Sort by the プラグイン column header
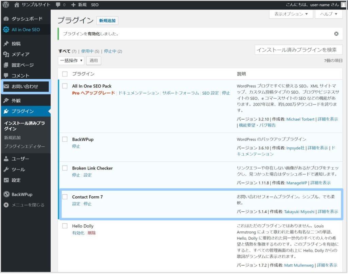The width and height of the screenshot is (348, 274). coord(83,74)
